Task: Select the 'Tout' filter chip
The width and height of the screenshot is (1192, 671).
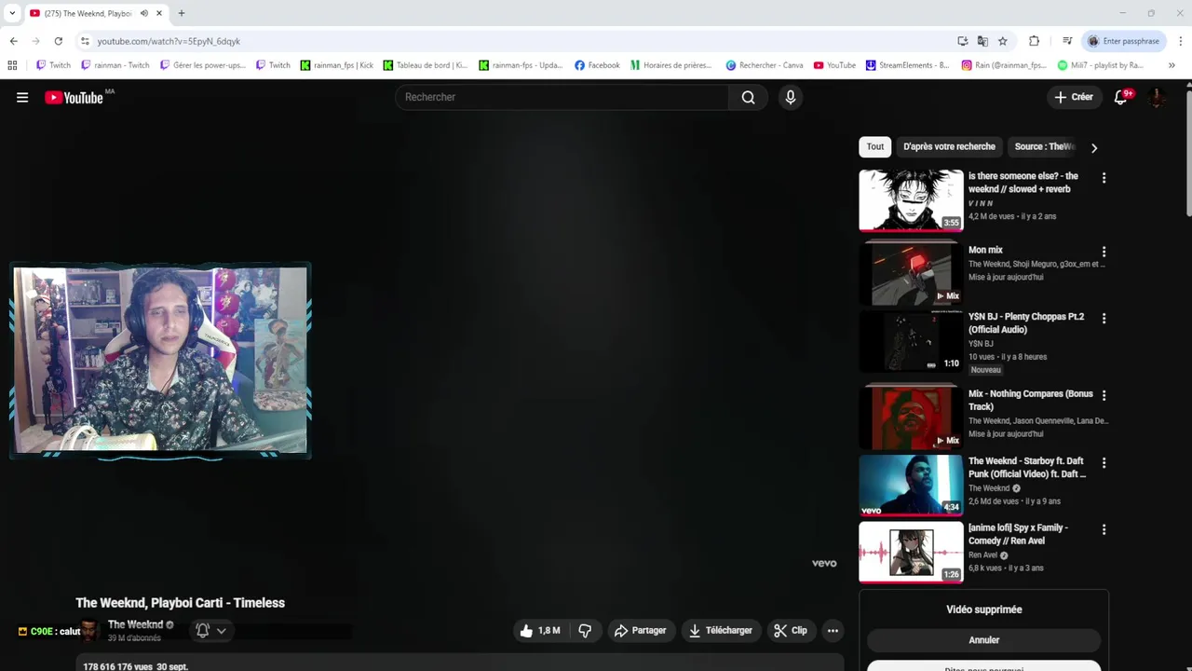Action: tap(875, 146)
